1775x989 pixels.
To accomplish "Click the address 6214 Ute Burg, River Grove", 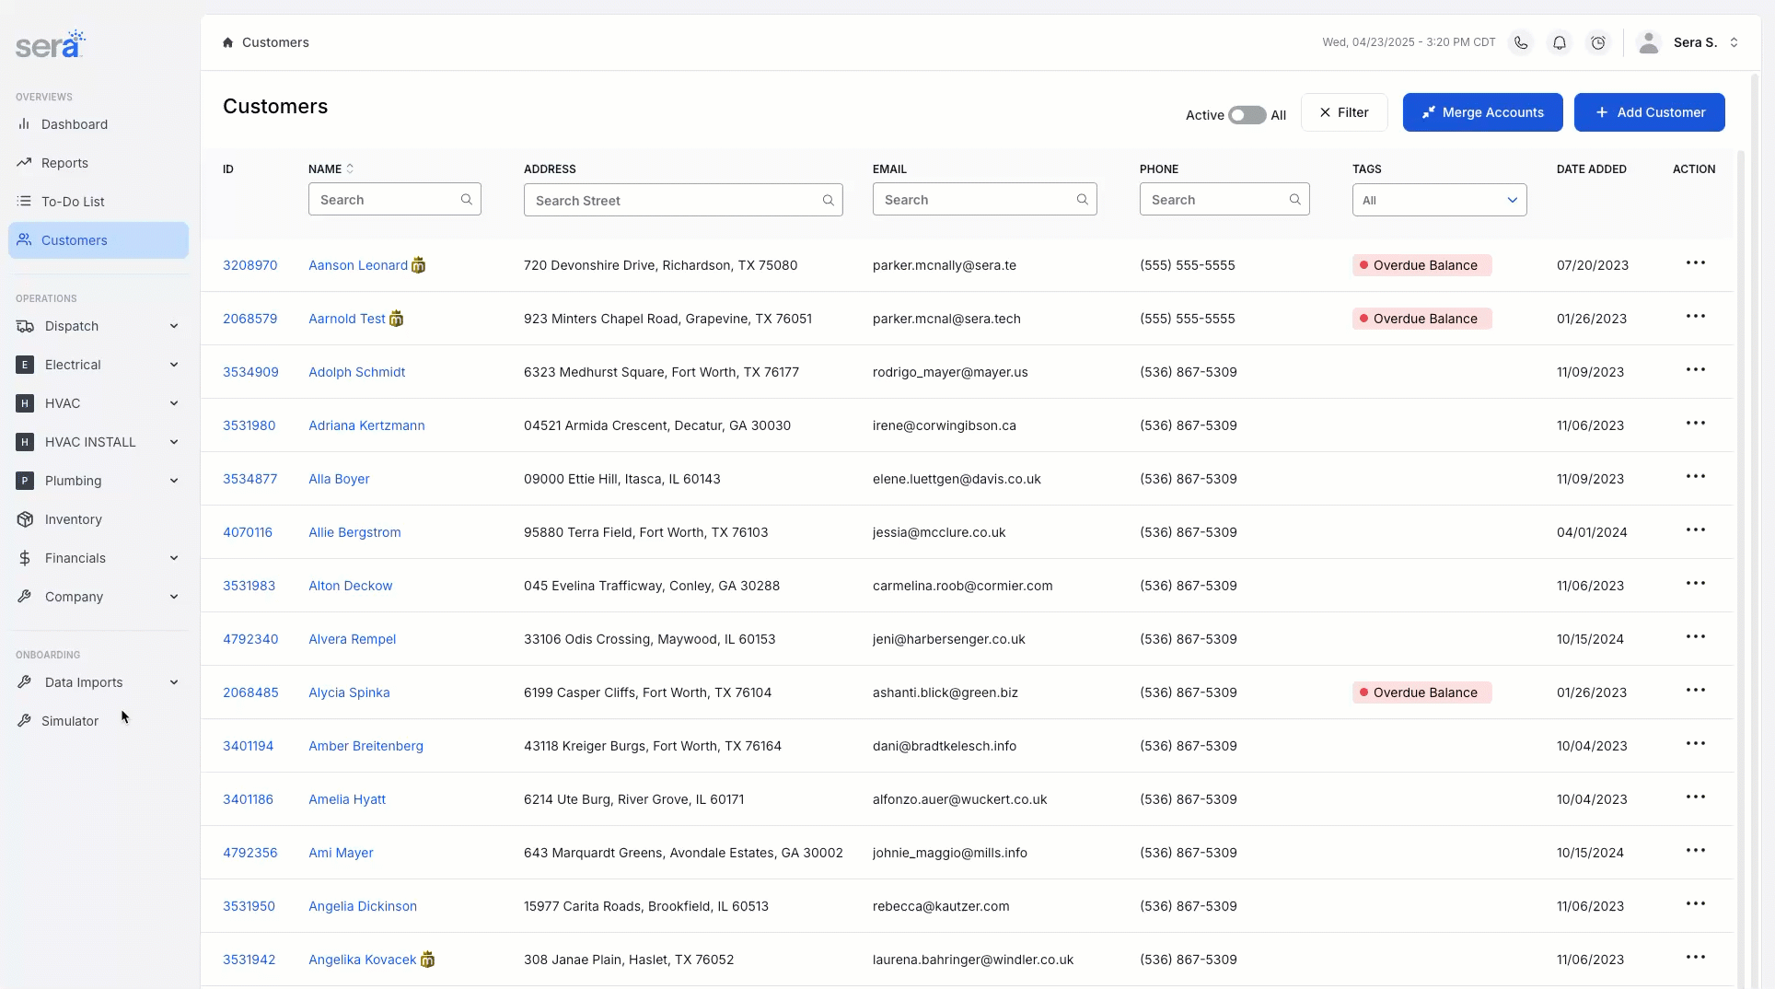I will click(633, 799).
